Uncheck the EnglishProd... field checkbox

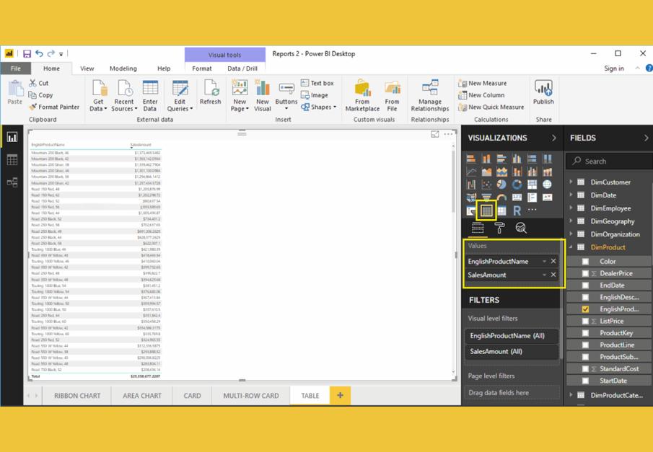point(585,309)
